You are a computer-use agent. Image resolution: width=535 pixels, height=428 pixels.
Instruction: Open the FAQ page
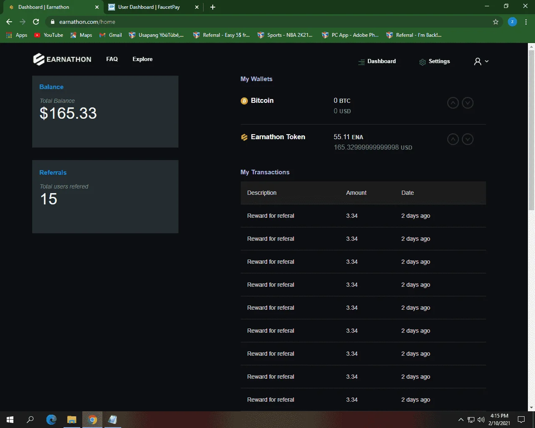[x=112, y=59]
